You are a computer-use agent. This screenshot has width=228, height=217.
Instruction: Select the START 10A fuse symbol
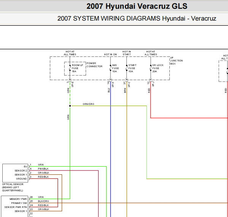[x=126, y=68]
